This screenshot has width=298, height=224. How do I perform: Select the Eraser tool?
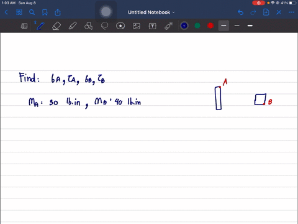coord(56,26)
